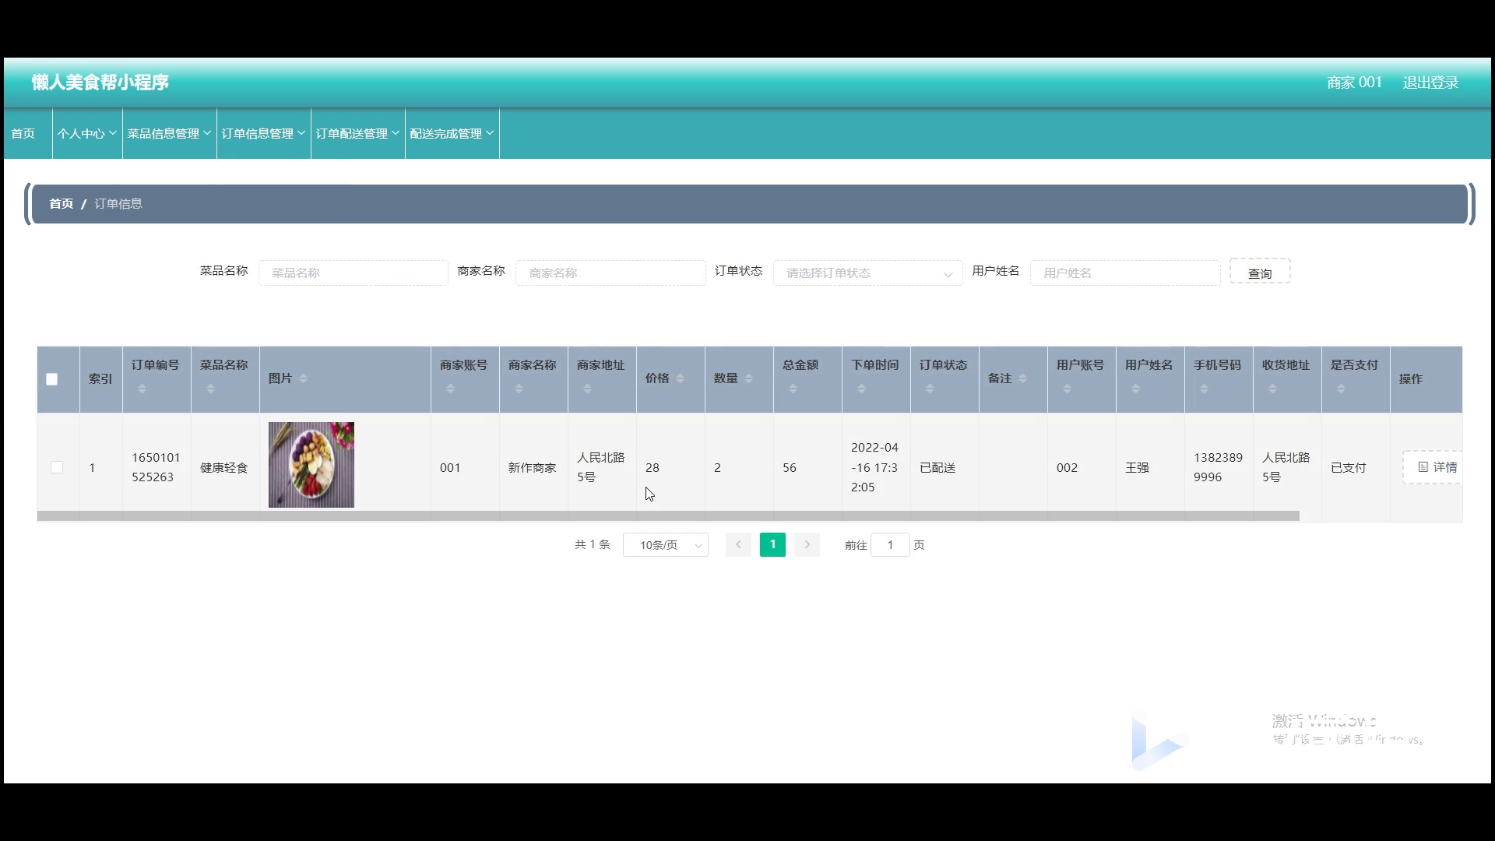Expand 配送完成管理 menu
Viewport: 1495px width, 841px height.
tap(452, 134)
